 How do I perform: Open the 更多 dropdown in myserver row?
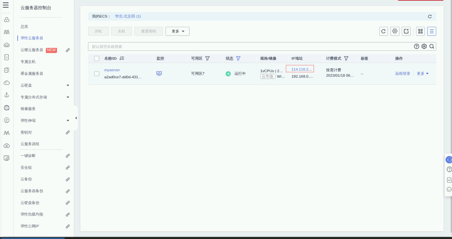pos(423,73)
